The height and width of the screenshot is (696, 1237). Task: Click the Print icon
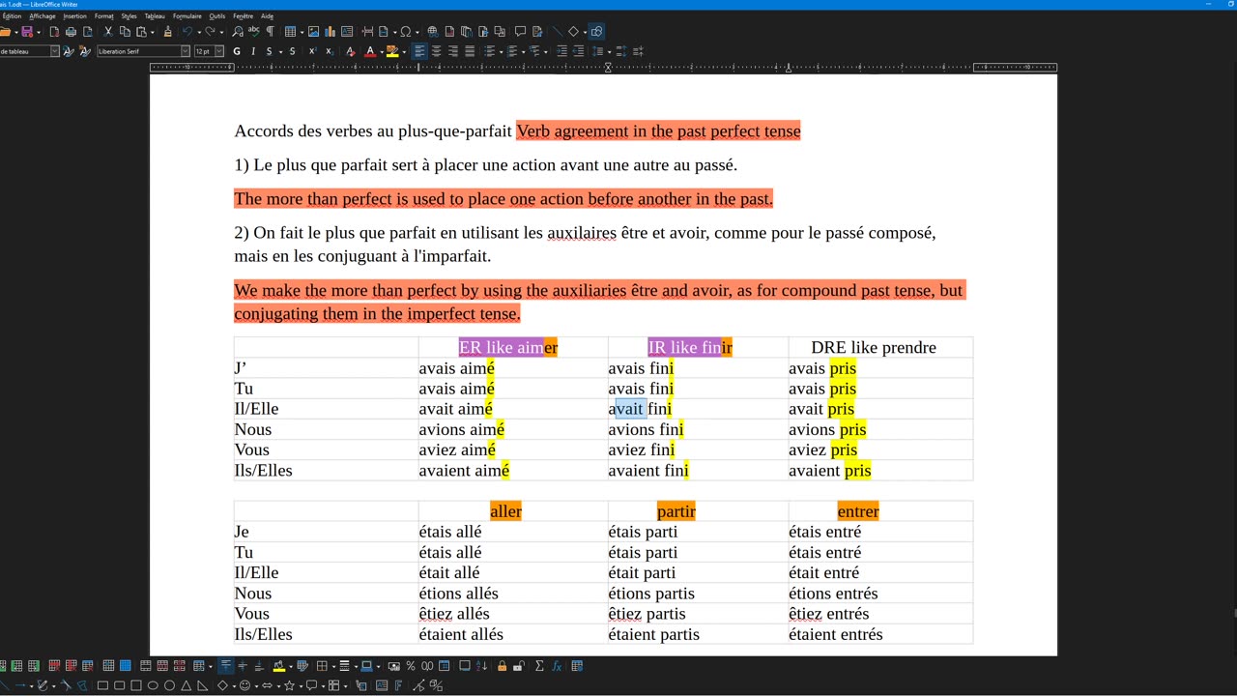pyautogui.click(x=71, y=32)
